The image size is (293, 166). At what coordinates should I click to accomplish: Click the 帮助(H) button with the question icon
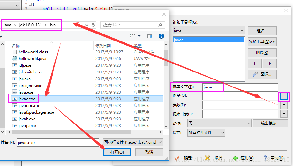click(x=273, y=158)
